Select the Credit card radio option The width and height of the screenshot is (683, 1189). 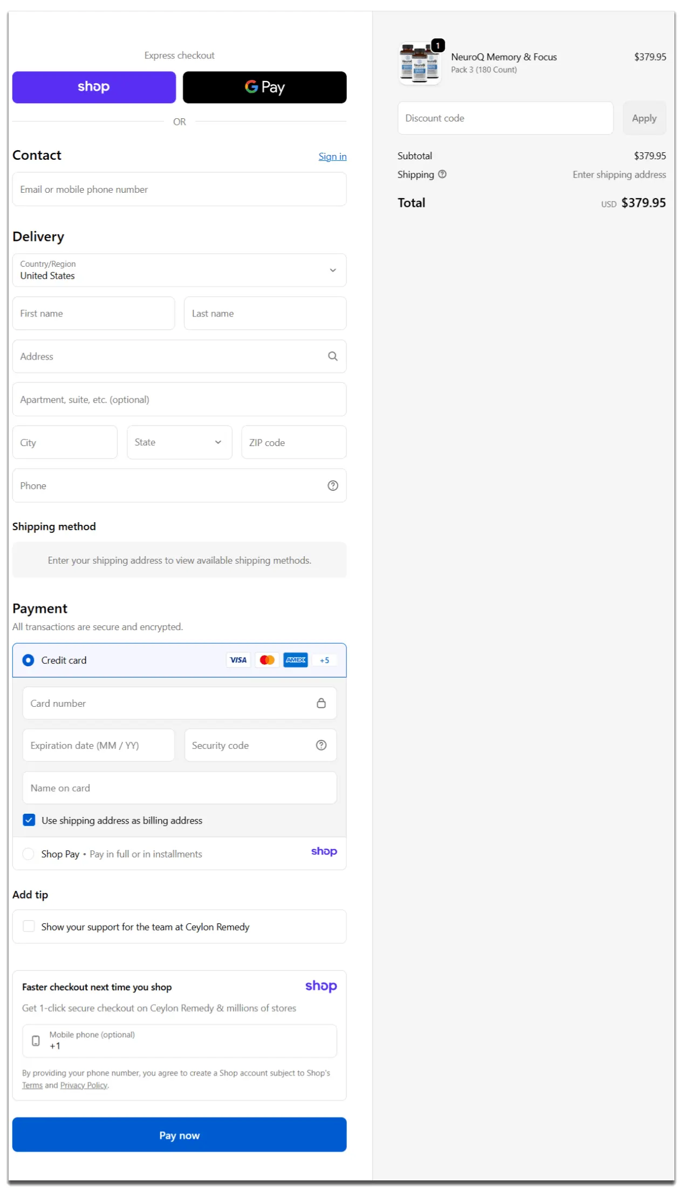coord(28,660)
